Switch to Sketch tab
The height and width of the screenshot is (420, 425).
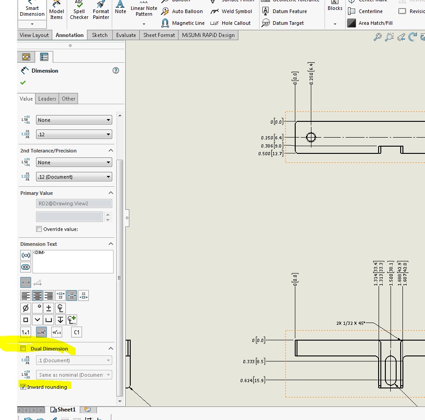100,35
